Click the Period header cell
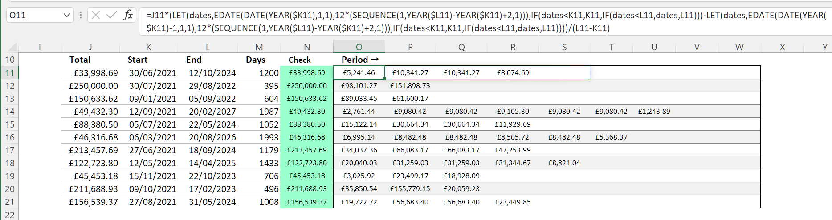 coord(359,60)
